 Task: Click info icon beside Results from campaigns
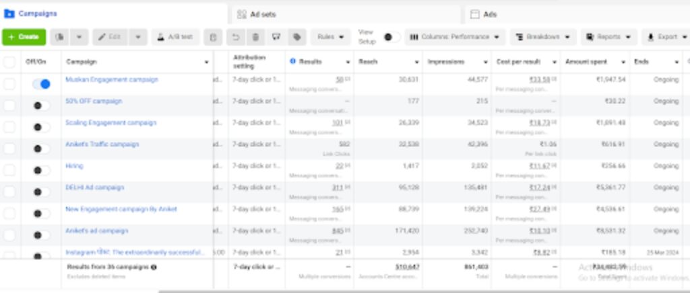coord(154,267)
